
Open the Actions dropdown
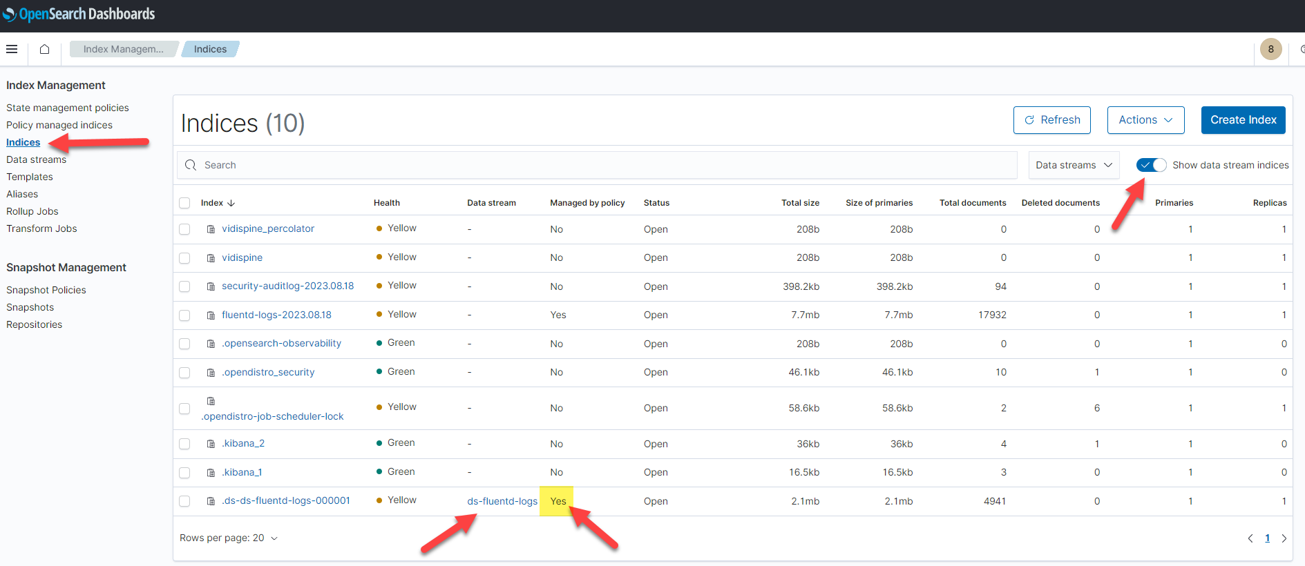[x=1145, y=120]
